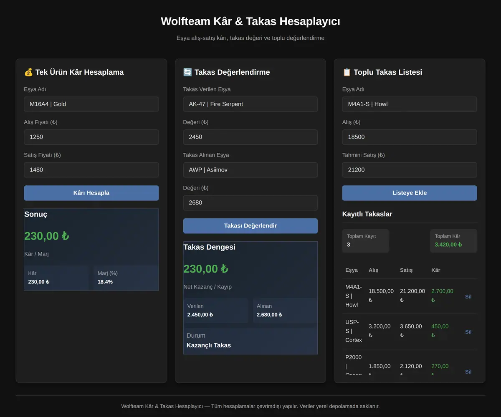Click the Verilen amount 2.450,00 ₺
Image resolution: width=501 pixels, height=417 pixels.
click(x=200, y=315)
